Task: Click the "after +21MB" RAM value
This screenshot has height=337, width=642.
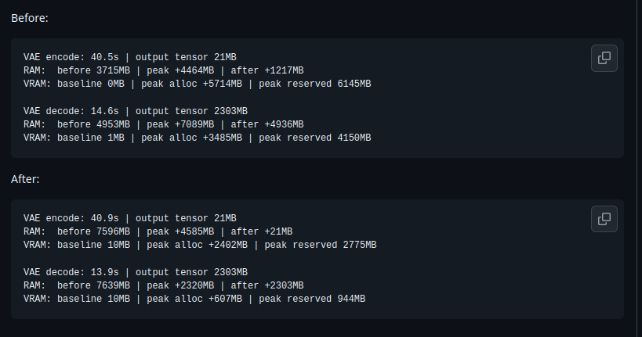Action: (262, 231)
